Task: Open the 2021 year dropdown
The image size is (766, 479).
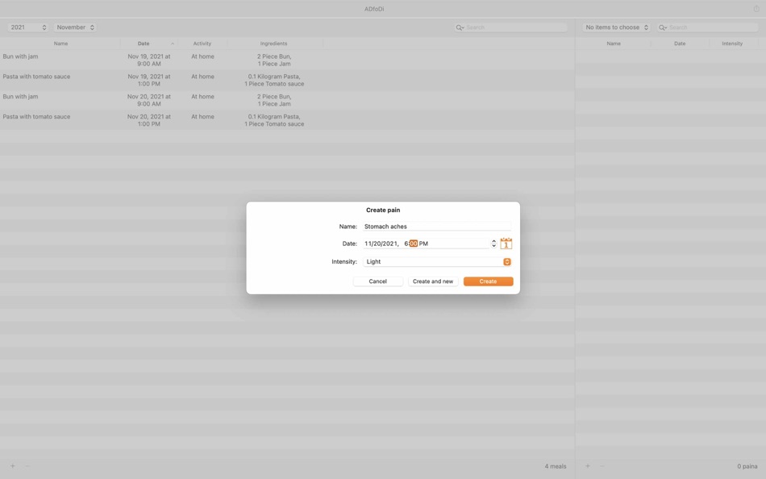Action: [28, 27]
